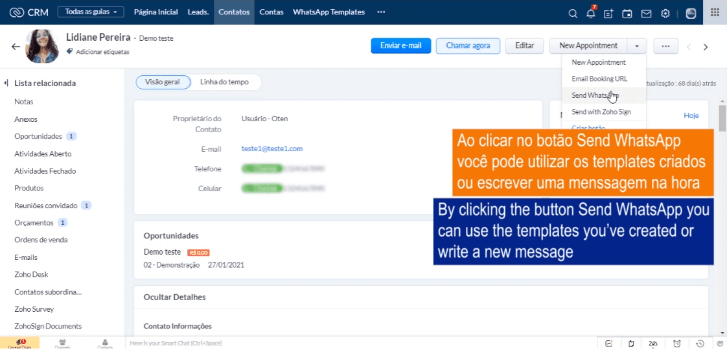Open notifications bell with 7 badge
This screenshot has width=727, height=350.
(590, 13)
